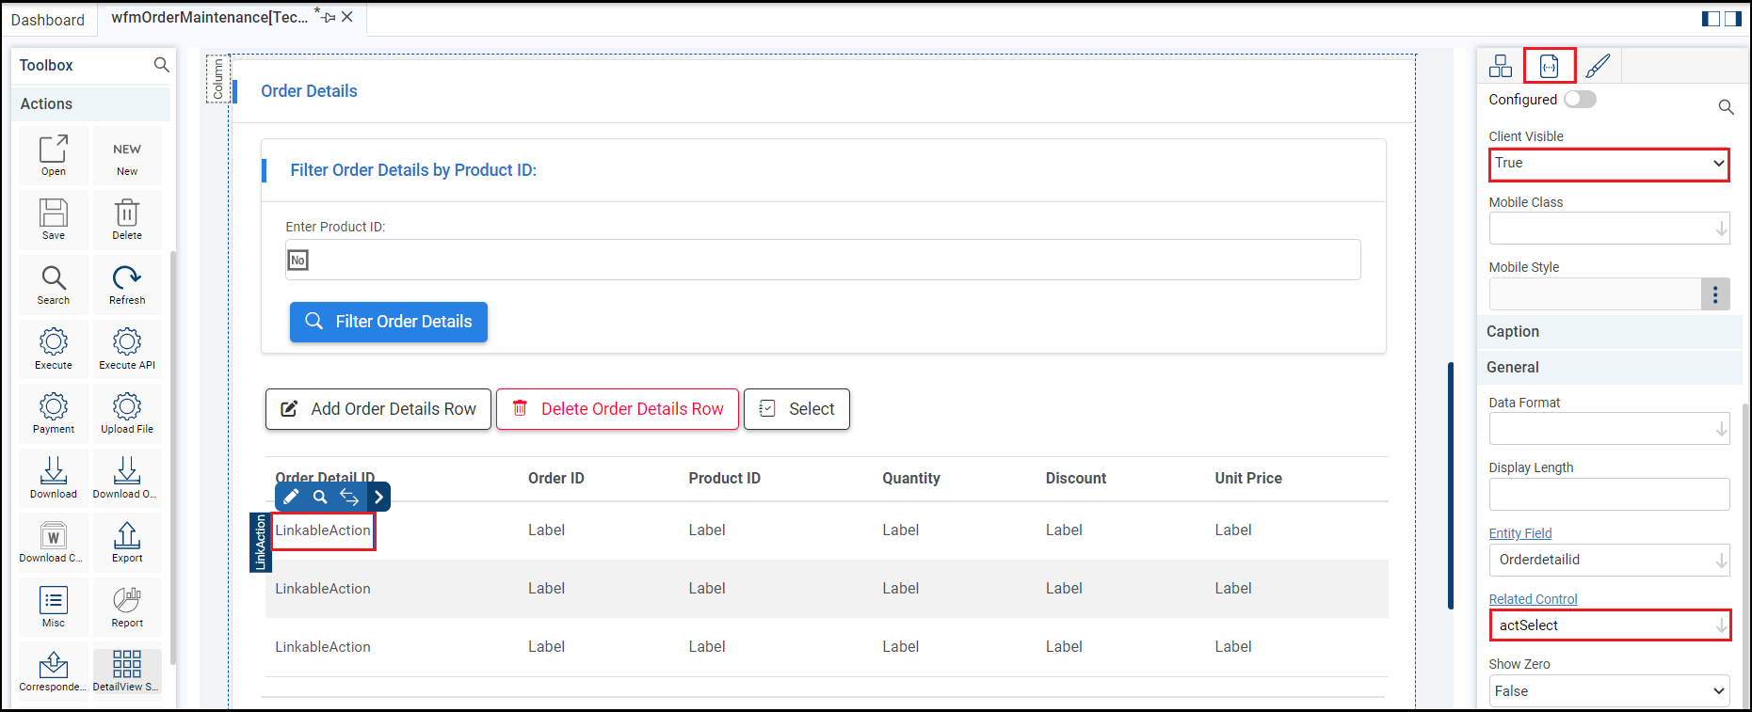This screenshot has width=1752, height=712.
Task: Toggle the Configured switch
Action: tap(1580, 100)
